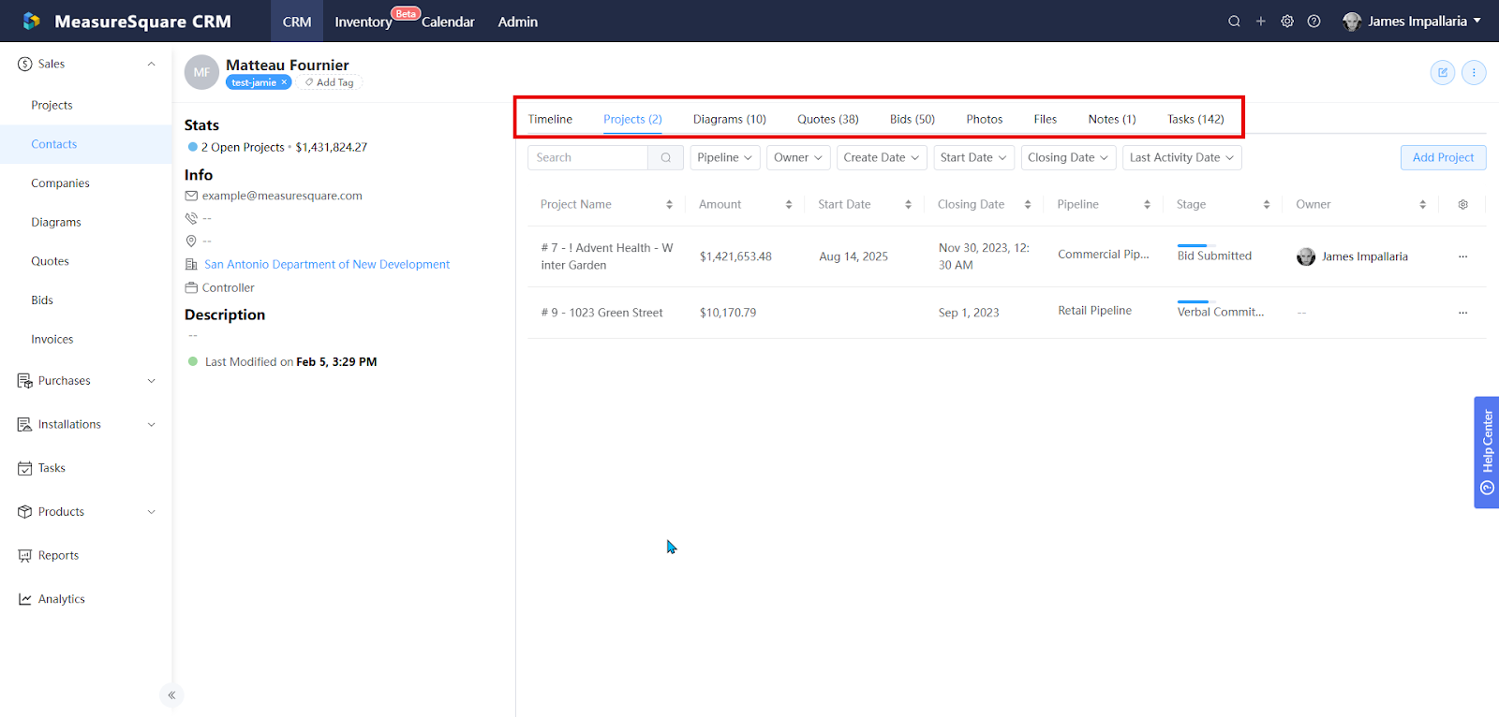The image size is (1499, 717).
Task: Click the plus add icon in header
Action: coord(1261,22)
